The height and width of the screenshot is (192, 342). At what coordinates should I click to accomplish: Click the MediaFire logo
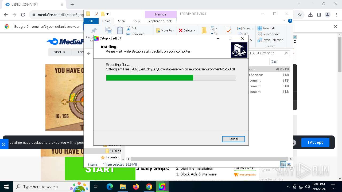point(65,42)
